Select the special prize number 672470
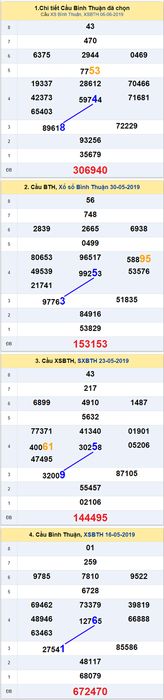 coord(90,692)
